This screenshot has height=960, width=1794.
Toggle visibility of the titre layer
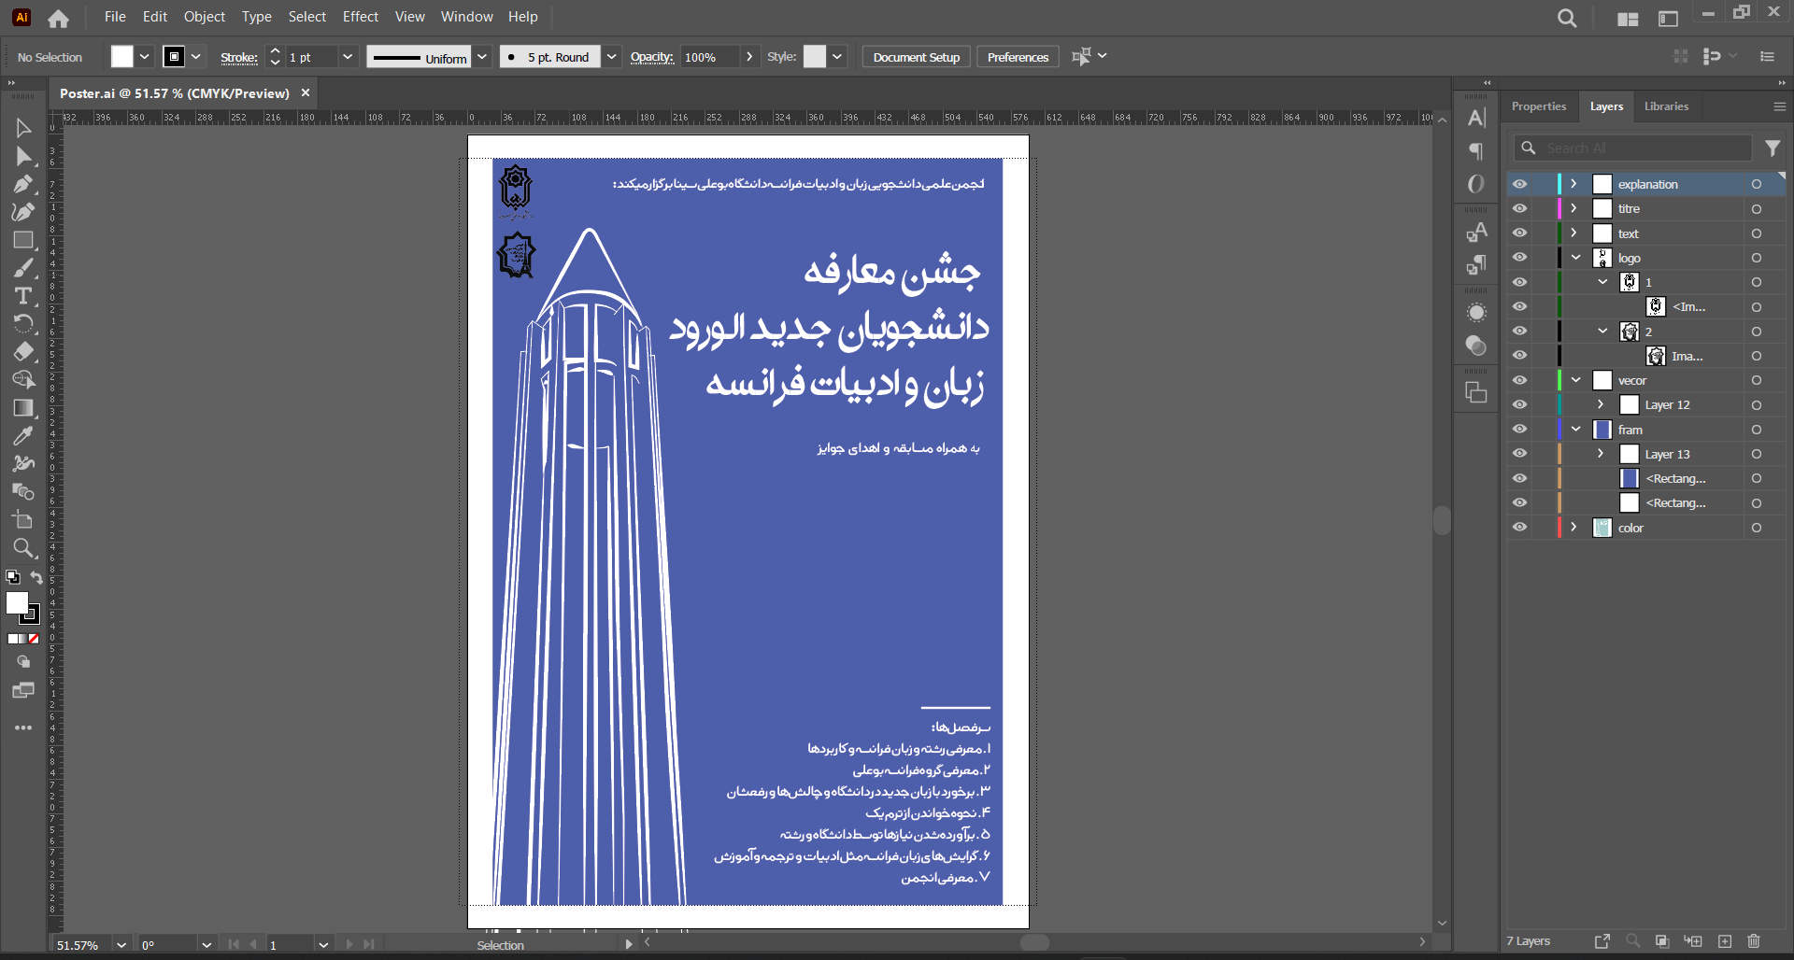[1520, 209]
